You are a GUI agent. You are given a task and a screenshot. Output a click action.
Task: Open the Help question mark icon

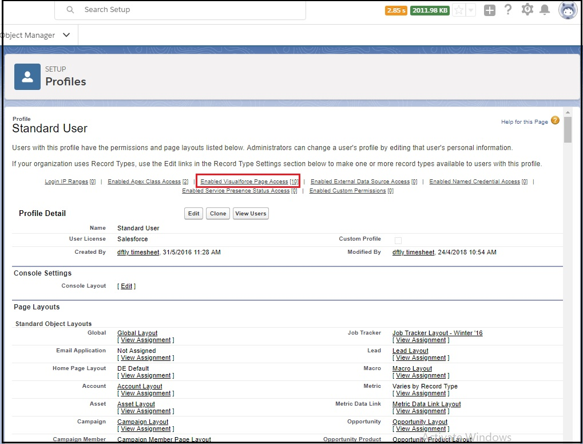508,10
